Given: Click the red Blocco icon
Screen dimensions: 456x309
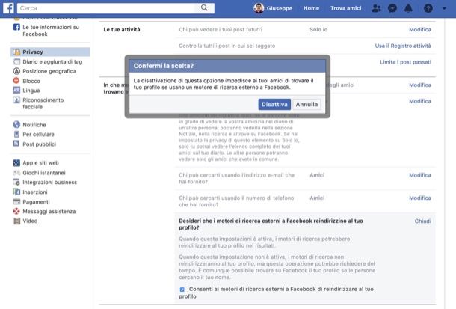Looking at the screenshot, I should pos(16,81).
